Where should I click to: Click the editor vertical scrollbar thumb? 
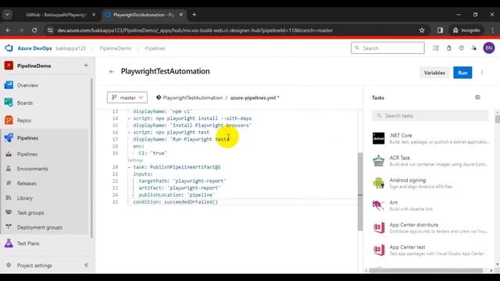coord(360,191)
